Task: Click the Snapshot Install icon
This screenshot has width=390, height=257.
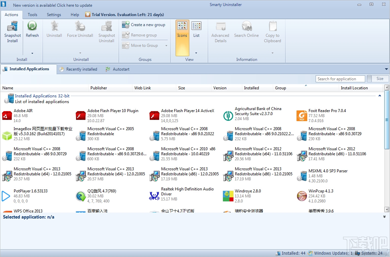Action: (12, 26)
